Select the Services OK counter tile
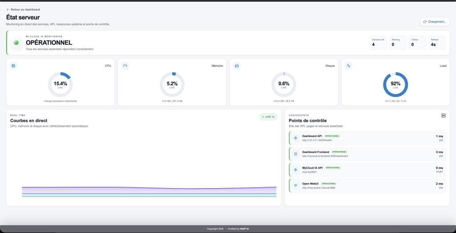The height and width of the screenshot is (233, 456). pos(378,43)
